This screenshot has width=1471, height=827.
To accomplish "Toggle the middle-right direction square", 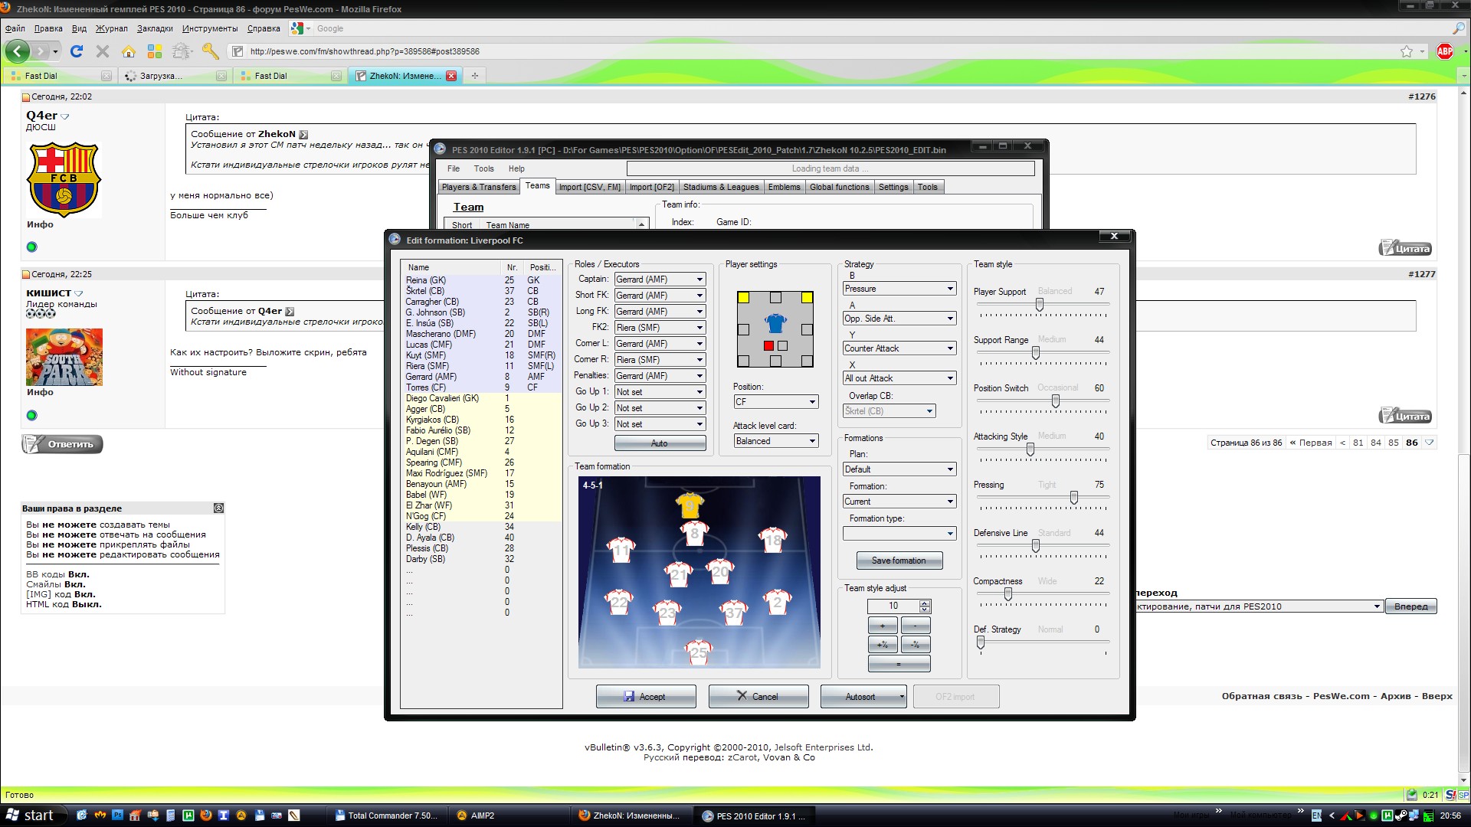I will 807,329.
